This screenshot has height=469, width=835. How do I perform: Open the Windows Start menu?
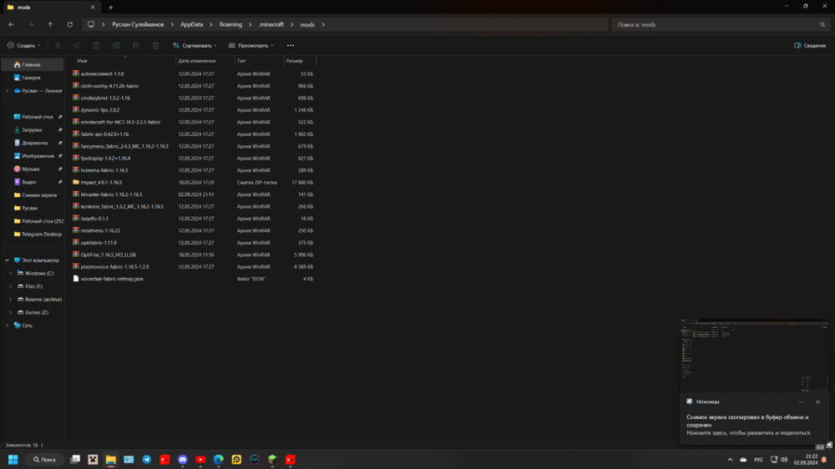tap(13, 460)
